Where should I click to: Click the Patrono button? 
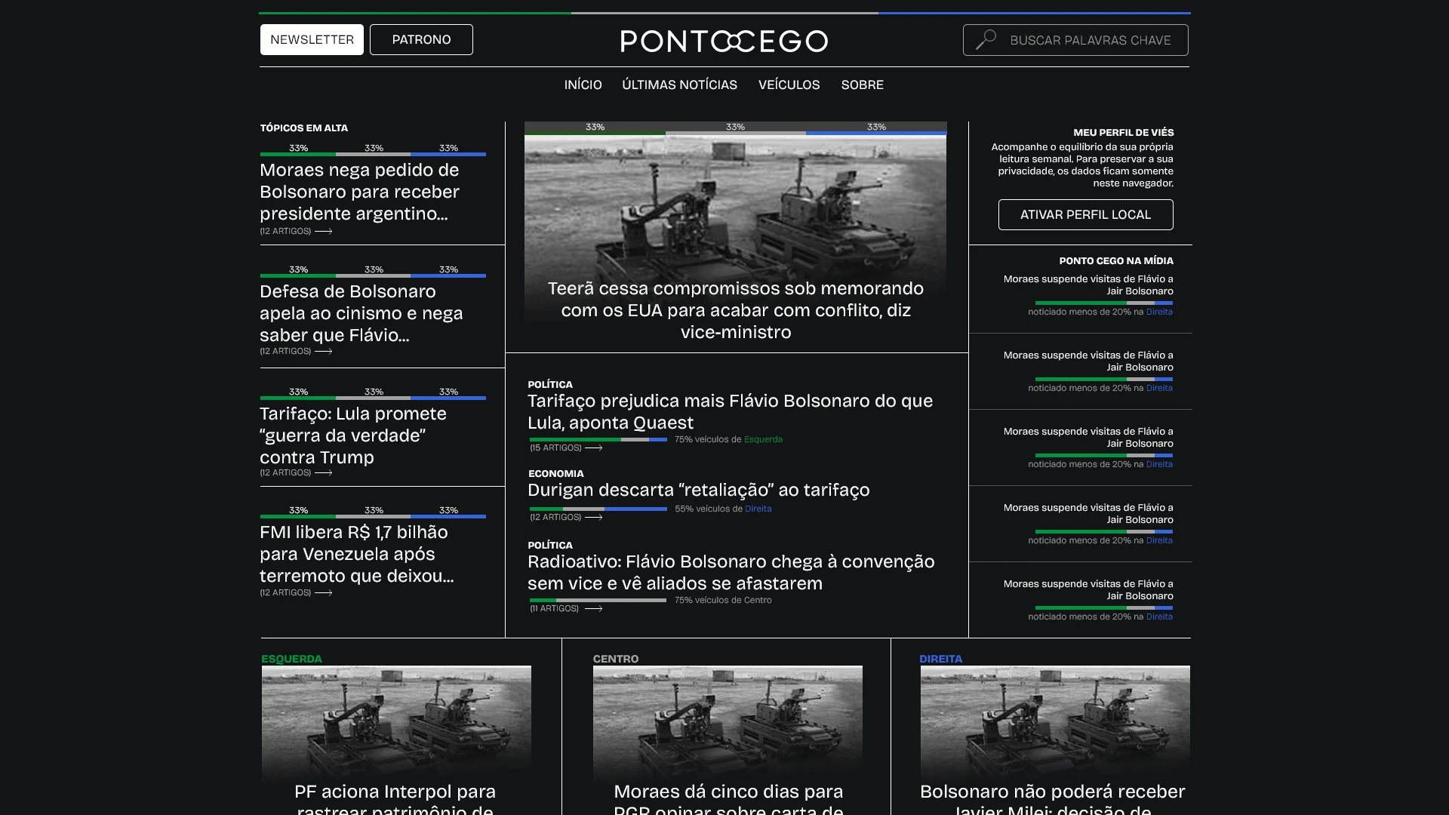(x=421, y=39)
